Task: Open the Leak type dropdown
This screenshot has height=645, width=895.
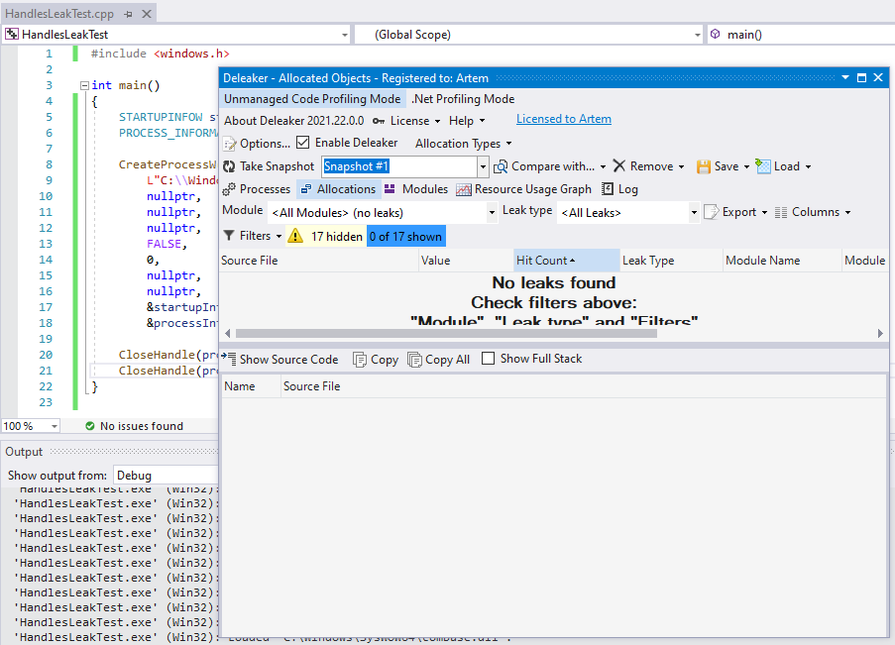Action: (x=694, y=212)
